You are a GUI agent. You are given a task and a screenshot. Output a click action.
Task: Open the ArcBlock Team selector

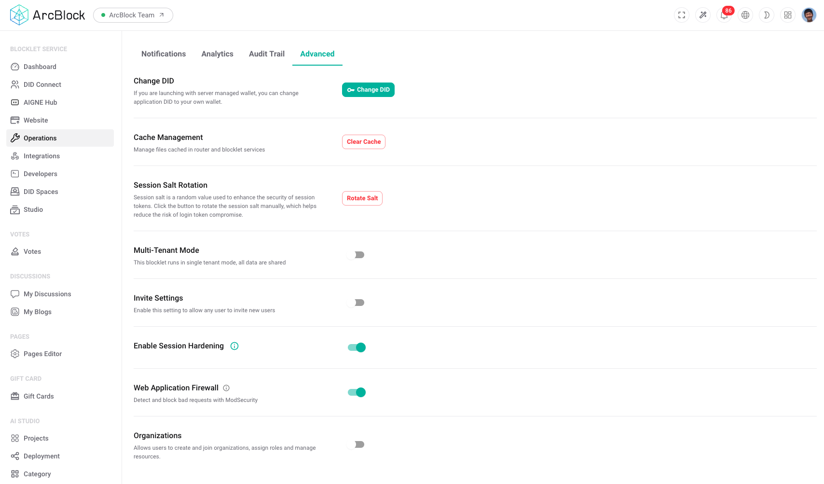(x=133, y=15)
